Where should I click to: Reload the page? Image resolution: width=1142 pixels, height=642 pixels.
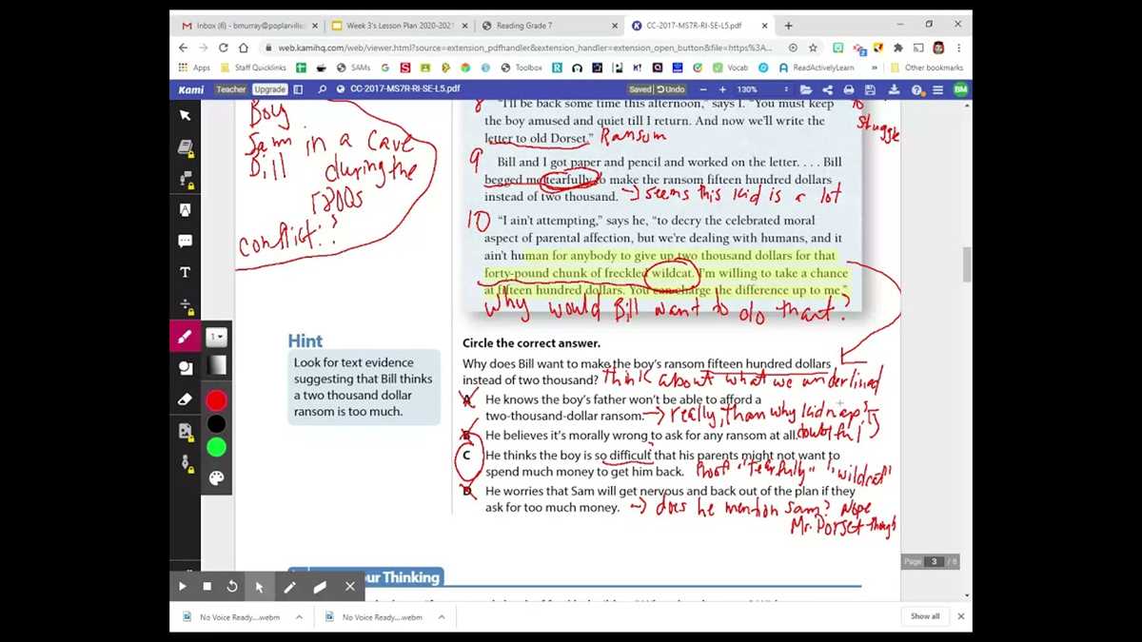click(224, 48)
